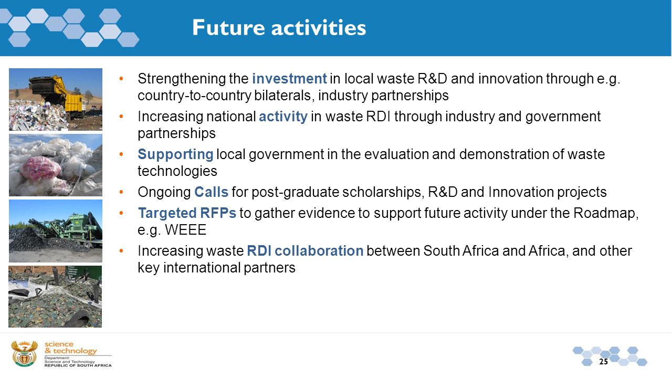Click the RDI collaboration highlighted text
672x378 pixels.
point(305,251)
